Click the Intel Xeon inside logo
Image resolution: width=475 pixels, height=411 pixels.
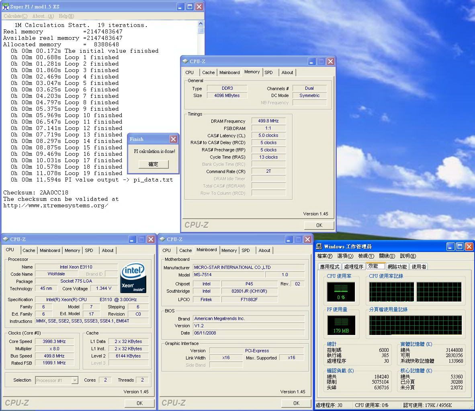point(133,278)
